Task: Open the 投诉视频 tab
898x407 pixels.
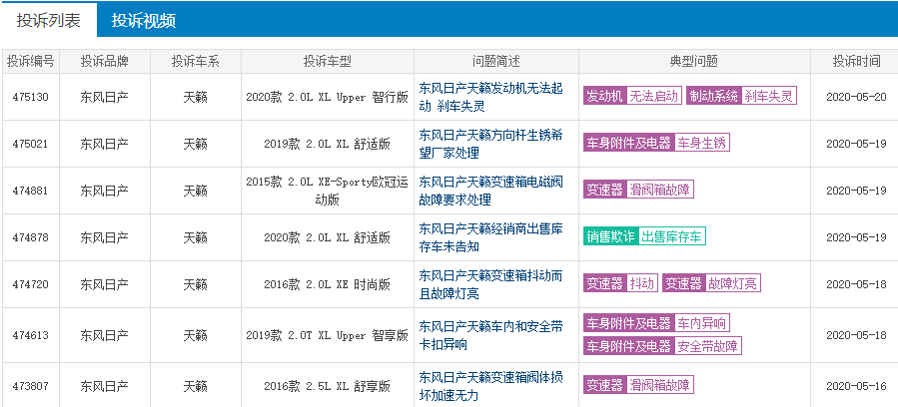Action: click(x=143, y=21)
